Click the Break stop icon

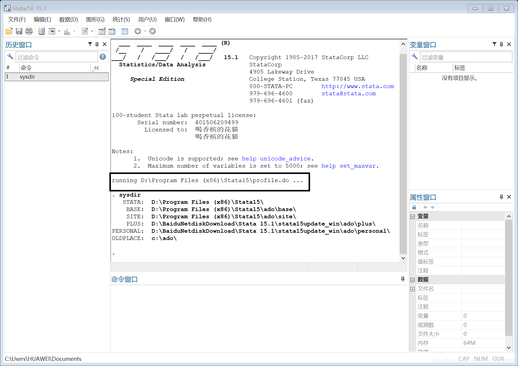153,31
